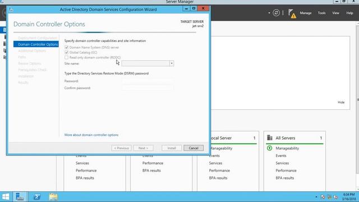Open the notifications flag with warning
This screenshot has height=202, width=359.
click(x=292, y=13)
